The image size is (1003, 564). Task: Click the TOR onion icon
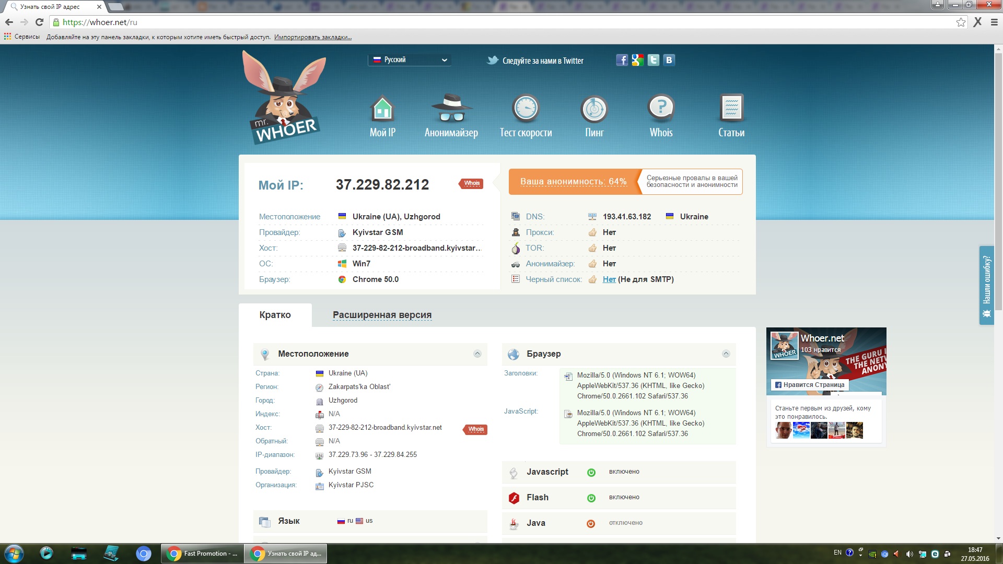click(516, 248)
